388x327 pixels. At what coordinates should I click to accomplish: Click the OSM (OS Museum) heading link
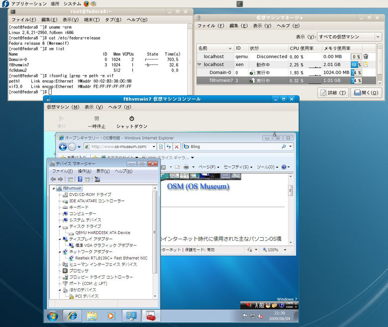click(x=198, y=187)
